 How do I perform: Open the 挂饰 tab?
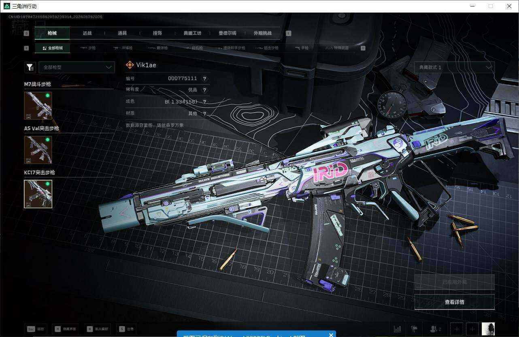(x=157, y=33)
